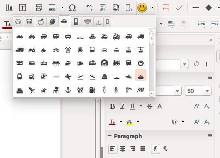The width and height of the screenshot is (220, 158).
Task: Open the Special Character omega icon
Action: coord(72,8)
